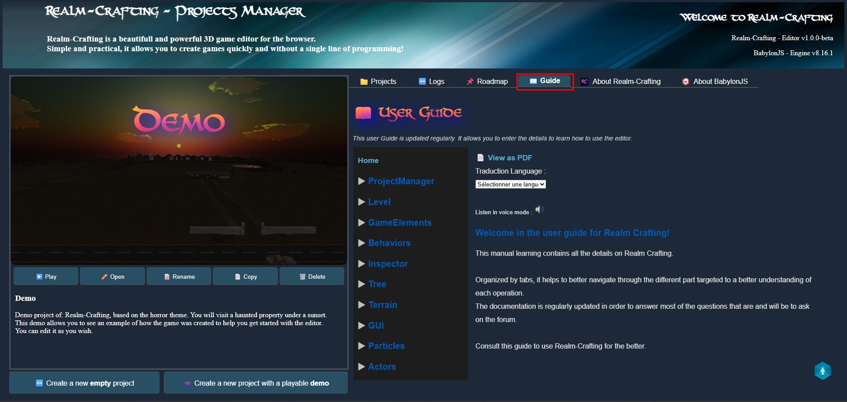Click the book icon on the Guide tab
847x402 pixels.
click(533, 81)
